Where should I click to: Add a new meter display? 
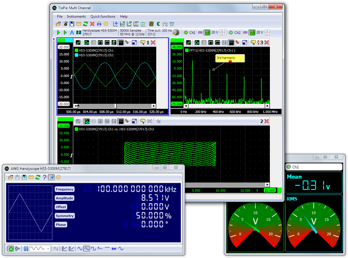click(151, 24)
